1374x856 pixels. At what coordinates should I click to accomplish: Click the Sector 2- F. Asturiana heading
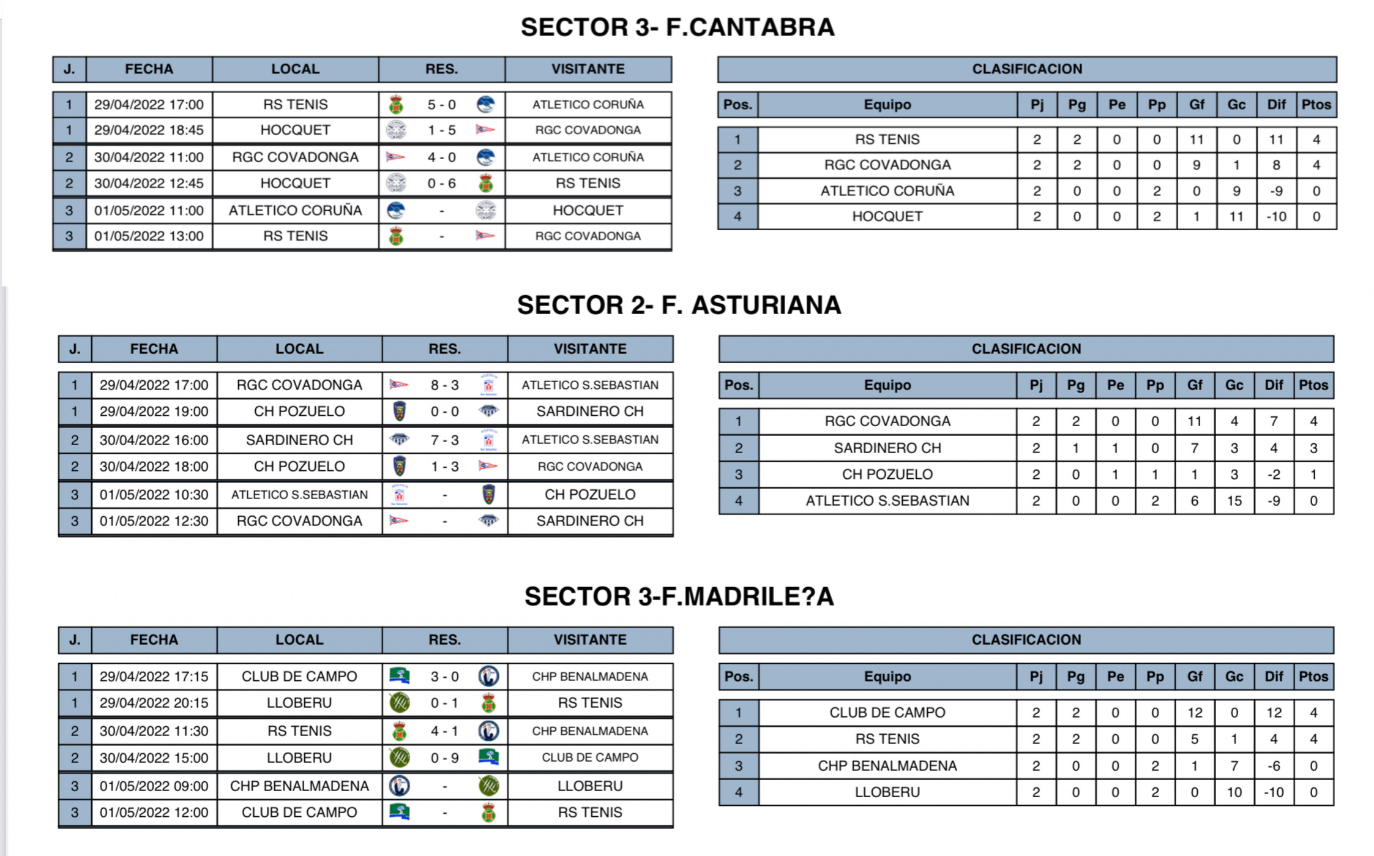coord(679,305)
